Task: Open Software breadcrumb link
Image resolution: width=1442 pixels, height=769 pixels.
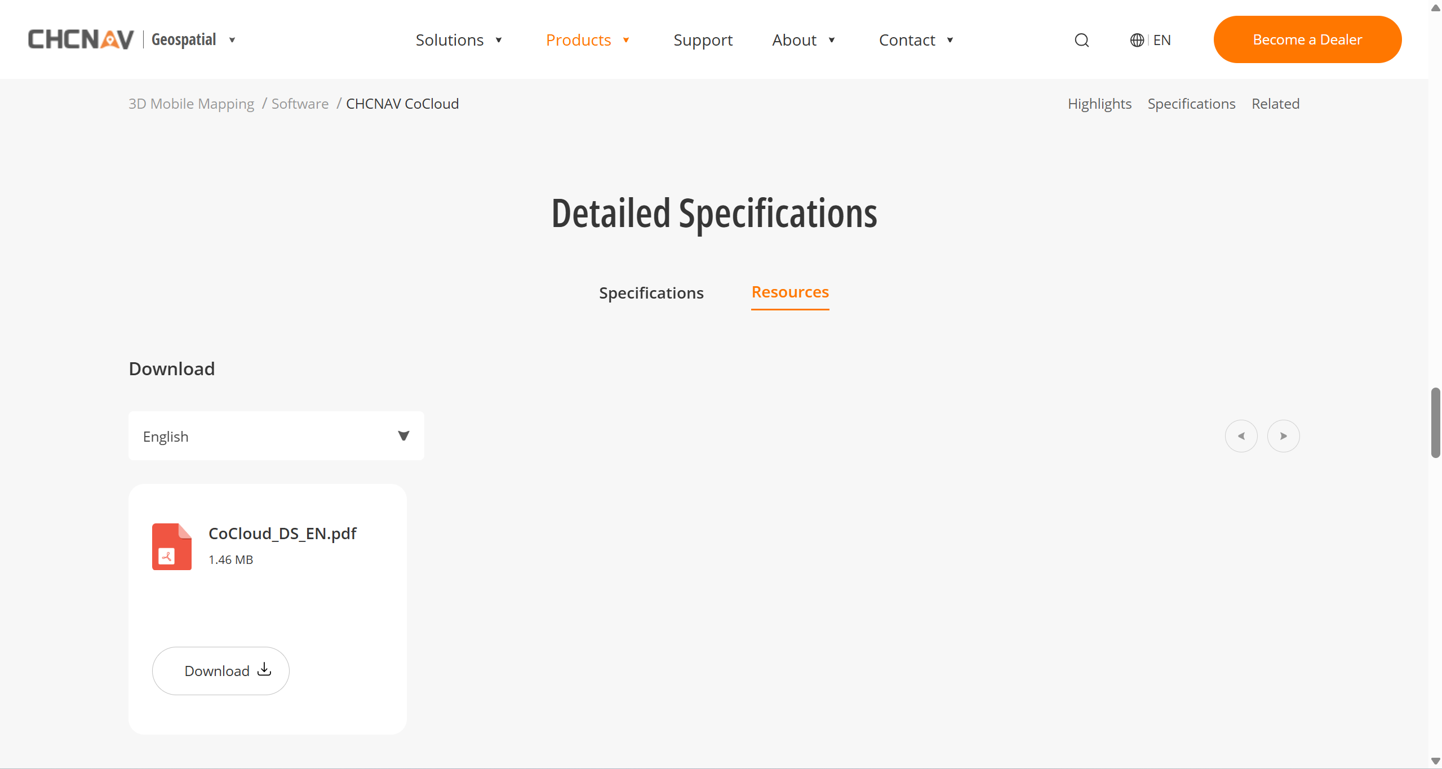Action: tap(300, 104)
